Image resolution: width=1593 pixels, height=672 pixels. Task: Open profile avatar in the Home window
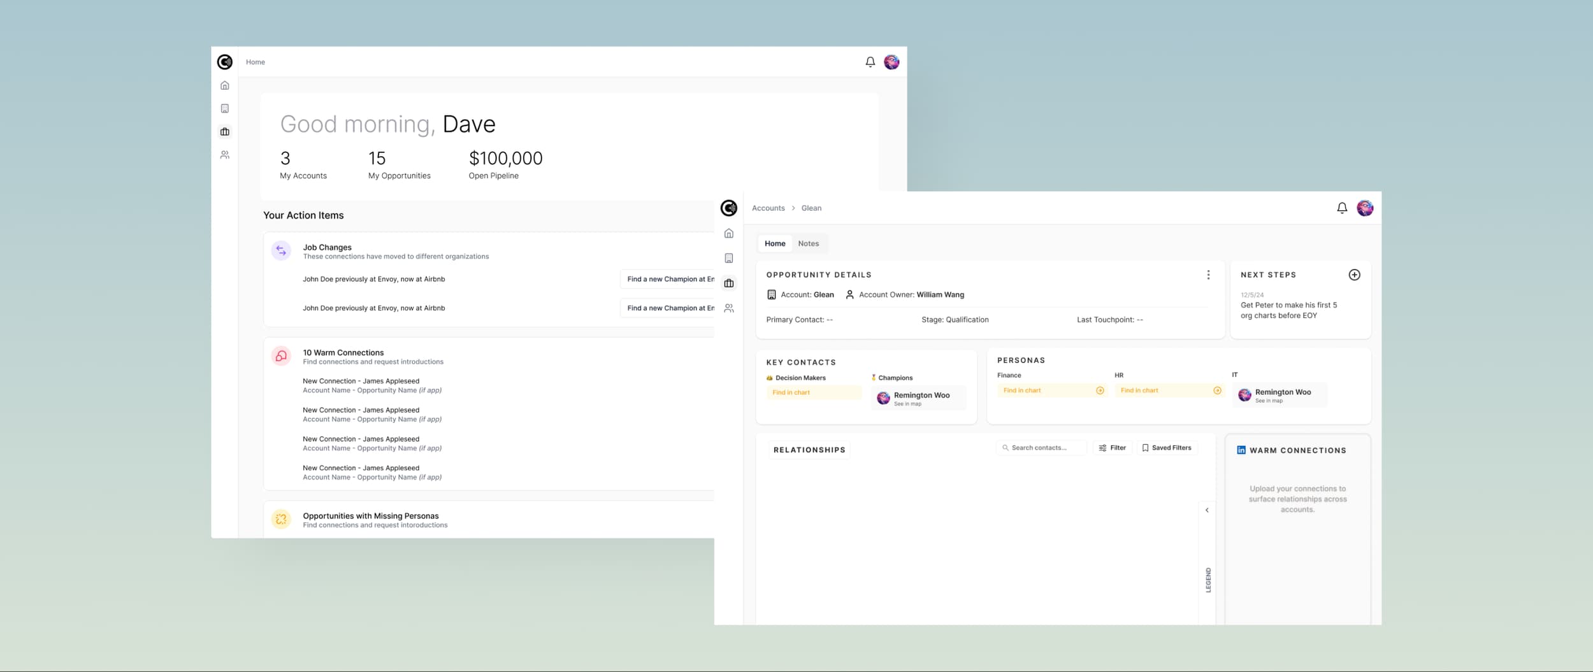pos(891,62)
